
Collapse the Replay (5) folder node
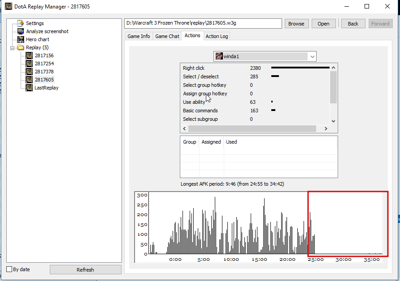coord(12,48)
